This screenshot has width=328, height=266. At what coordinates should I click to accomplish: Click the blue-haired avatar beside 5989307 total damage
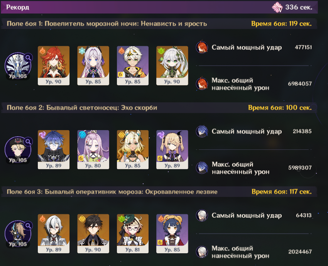click(202, 168)
